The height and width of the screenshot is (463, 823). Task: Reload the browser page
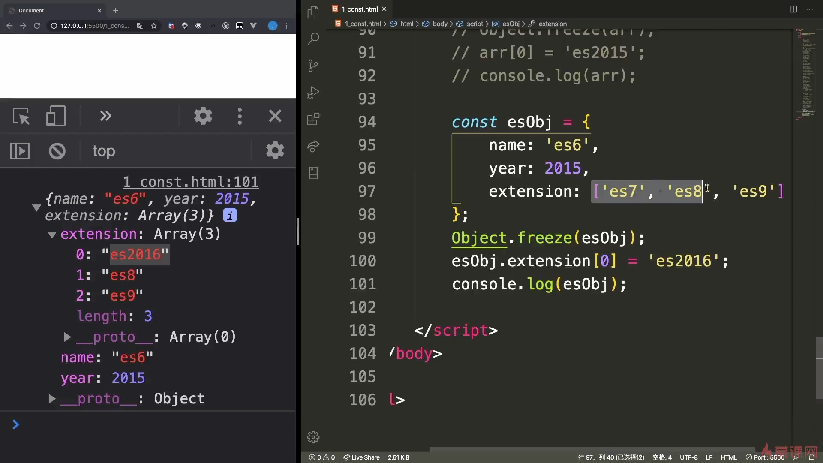pyautogui.click(x=37, y=26)
